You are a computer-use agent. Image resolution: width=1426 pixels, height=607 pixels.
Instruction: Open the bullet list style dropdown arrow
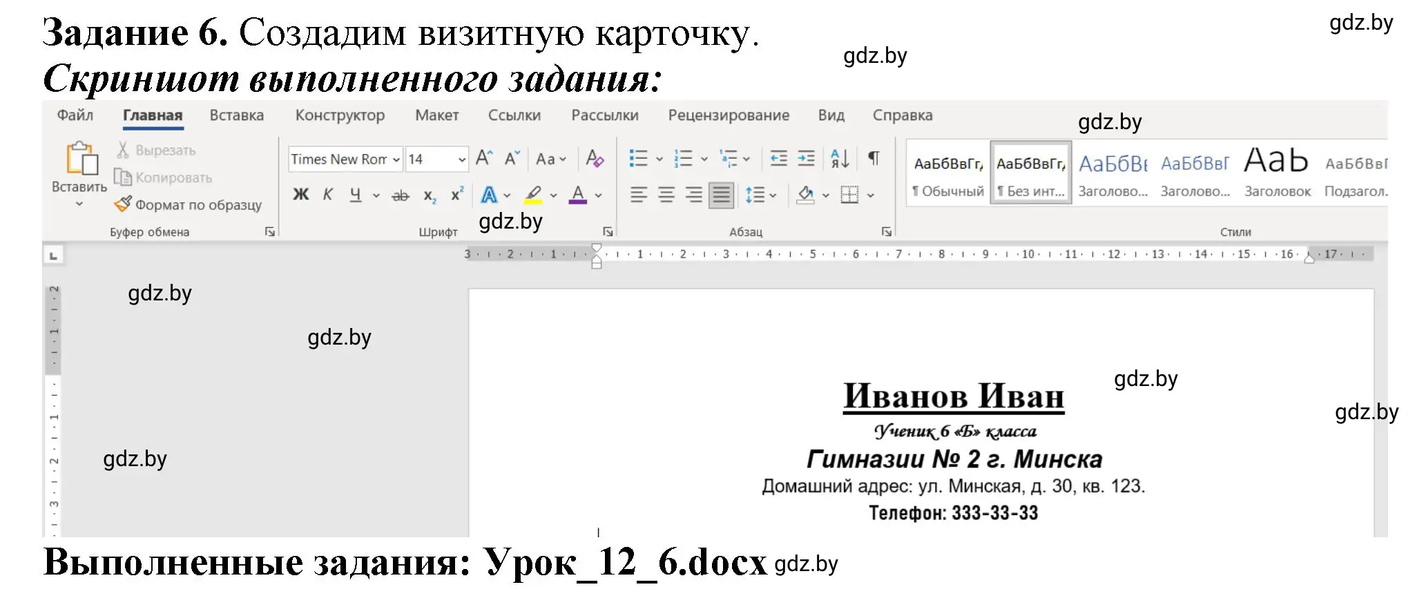tap(659, 160)
